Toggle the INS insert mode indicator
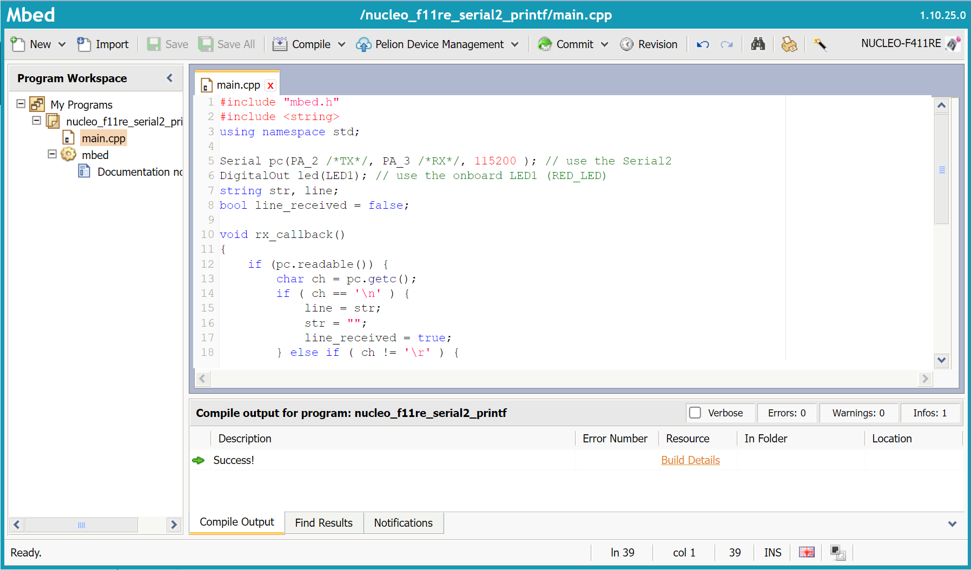Image resolution: width=971 pixels, height=570 pixels. (772, 552)
